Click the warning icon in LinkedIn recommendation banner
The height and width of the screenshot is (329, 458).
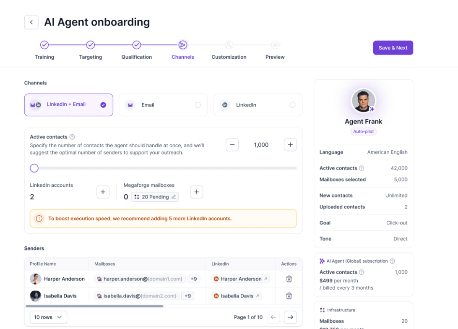[39, 219]
